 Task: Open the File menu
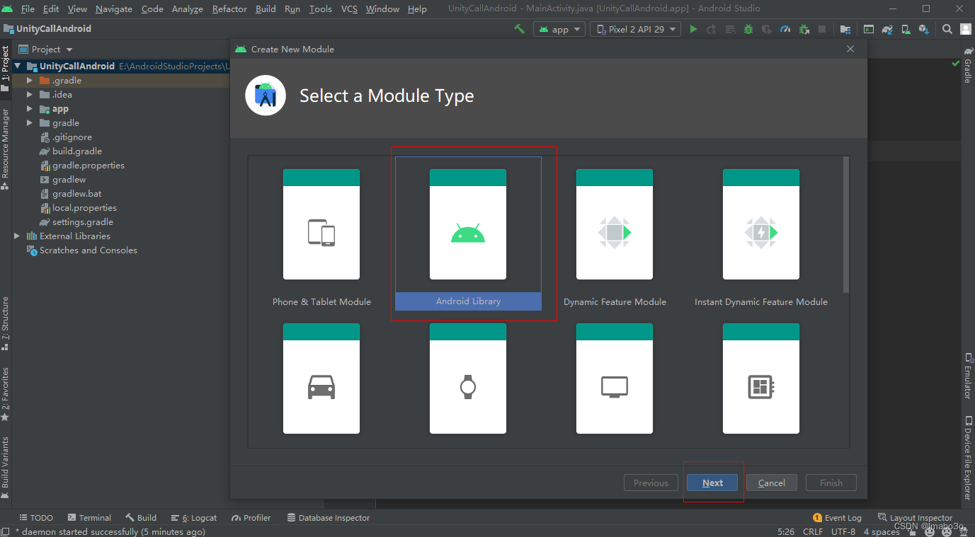pos(28,8)
